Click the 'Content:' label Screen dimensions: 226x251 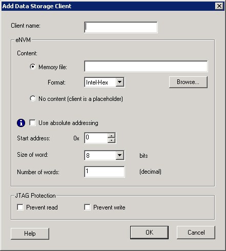[x=27, y=53]
